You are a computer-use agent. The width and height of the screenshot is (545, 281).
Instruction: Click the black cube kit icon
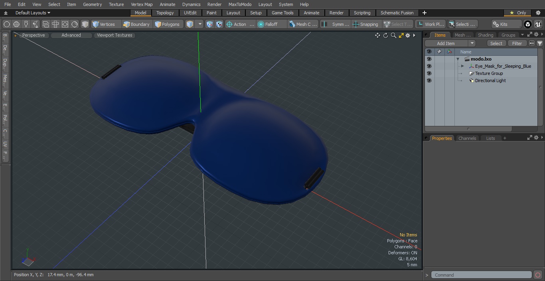coord(528,24)
